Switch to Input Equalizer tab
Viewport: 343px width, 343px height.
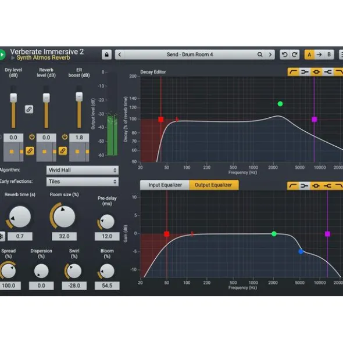click(x=165, y=185)
